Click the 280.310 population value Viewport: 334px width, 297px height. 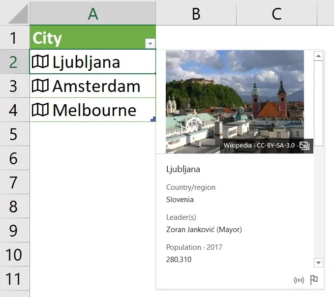[179, 260]
